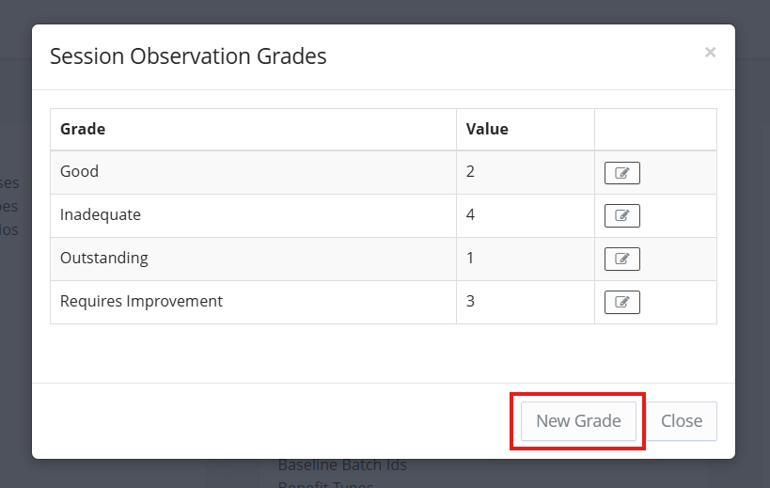Click edit icon for Inadequate grade
770x488 pixels.
621,216
